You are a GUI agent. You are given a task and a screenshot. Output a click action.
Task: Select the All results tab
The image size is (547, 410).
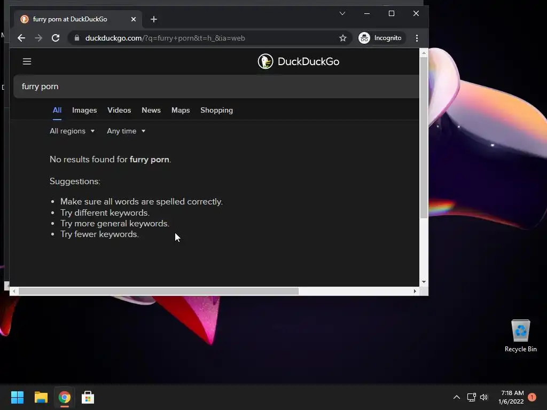pos(57,110)
